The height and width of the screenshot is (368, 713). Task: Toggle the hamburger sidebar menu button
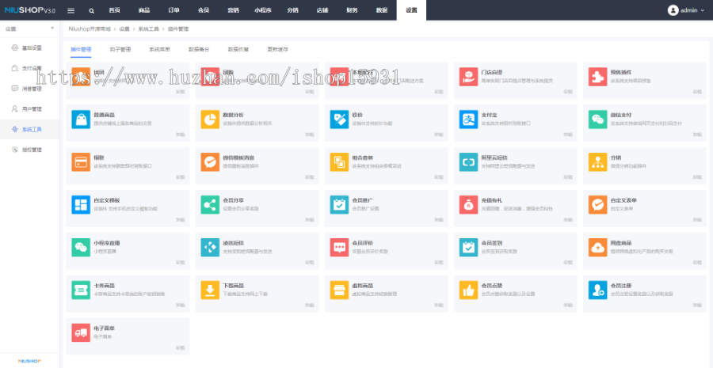point(71,10)
